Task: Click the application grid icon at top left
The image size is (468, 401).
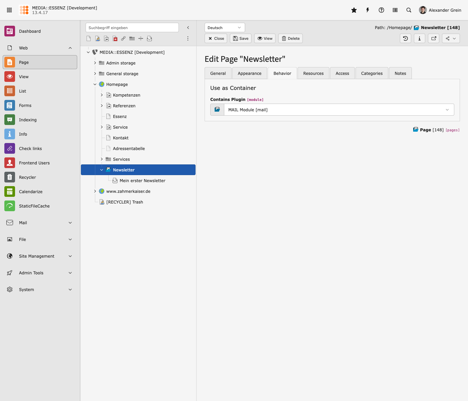Action: [9, 10]
